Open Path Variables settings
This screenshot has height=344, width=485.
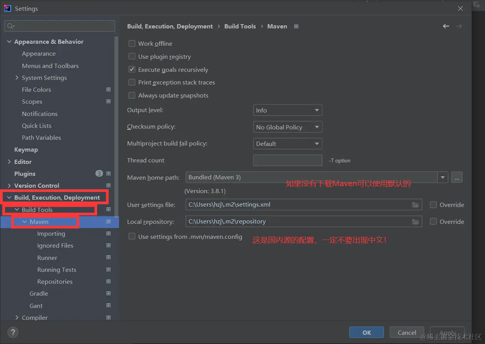tap(41, 137)
